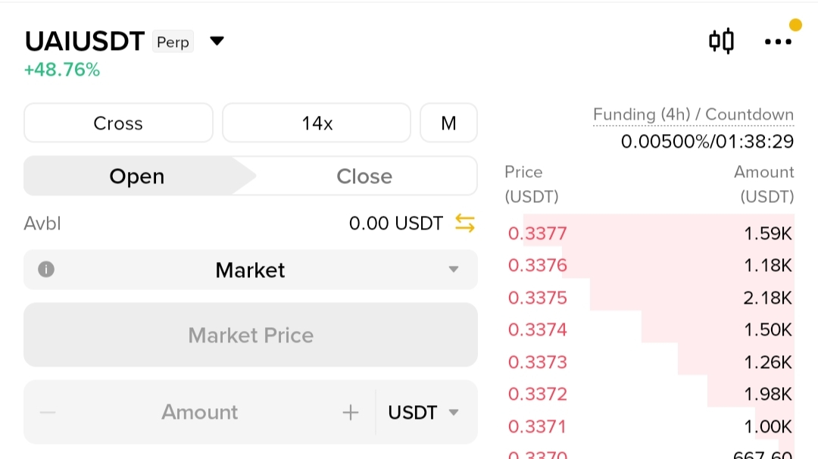
Task: Select Cross margin mode button
Action: click(x=118, y=123)
